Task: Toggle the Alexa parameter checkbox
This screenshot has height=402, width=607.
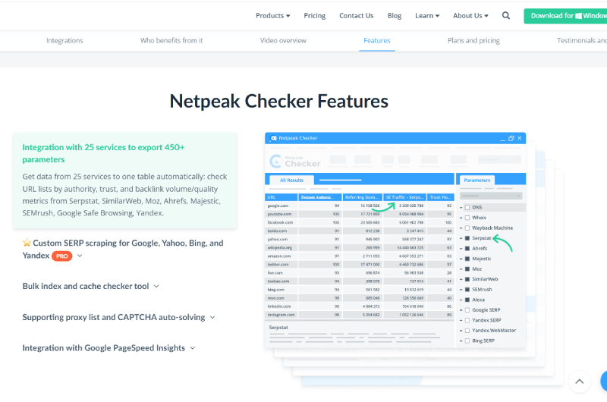Action: coord(467,300)
